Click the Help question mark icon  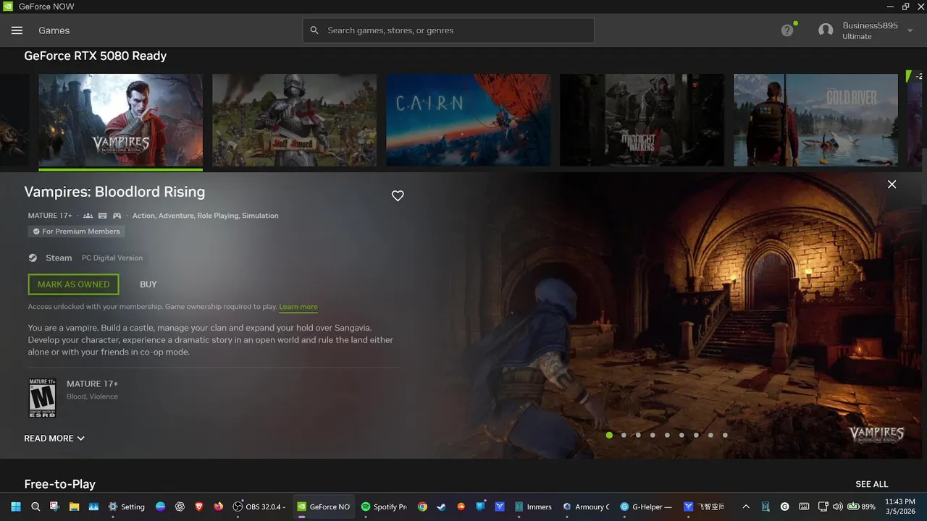pyautogui.click(x=787, y=30)
